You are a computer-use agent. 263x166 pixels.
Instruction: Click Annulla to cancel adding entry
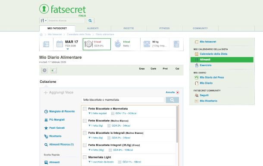pos(170,92)
